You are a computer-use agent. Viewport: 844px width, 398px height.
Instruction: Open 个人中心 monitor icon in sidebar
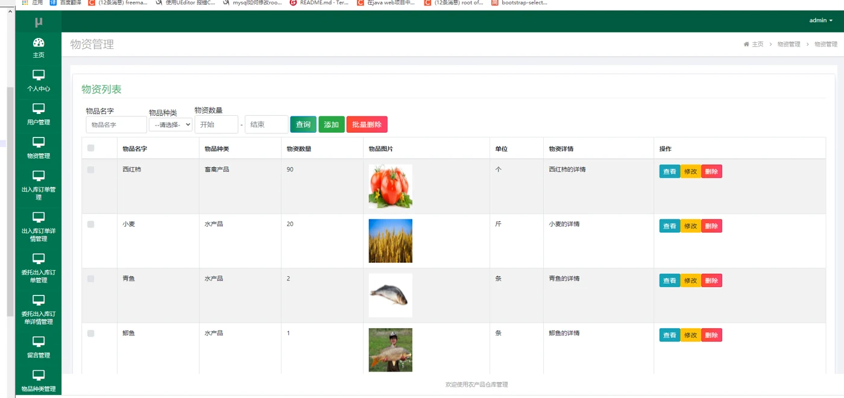point(39,75)
